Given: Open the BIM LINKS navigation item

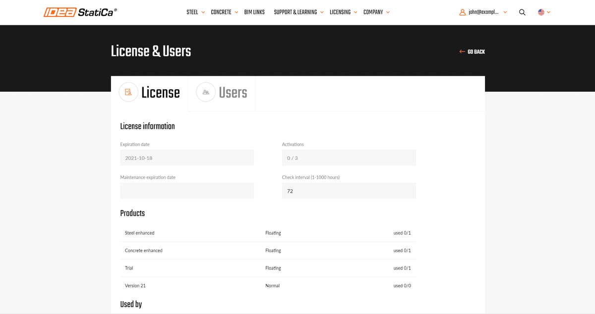Looking at the screenshot, I should click(x=254, y=12).
